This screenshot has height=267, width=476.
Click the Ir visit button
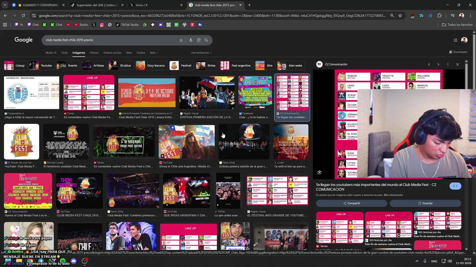point(456,186)
